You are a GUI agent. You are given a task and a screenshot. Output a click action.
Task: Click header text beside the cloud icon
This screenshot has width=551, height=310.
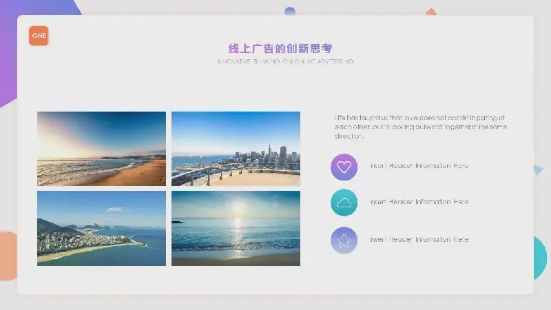[x=419, y=202]
